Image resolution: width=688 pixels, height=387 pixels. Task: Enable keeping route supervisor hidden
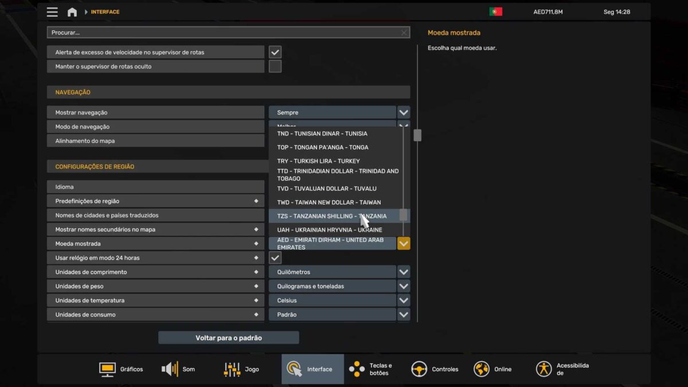[x=275, y=67]
